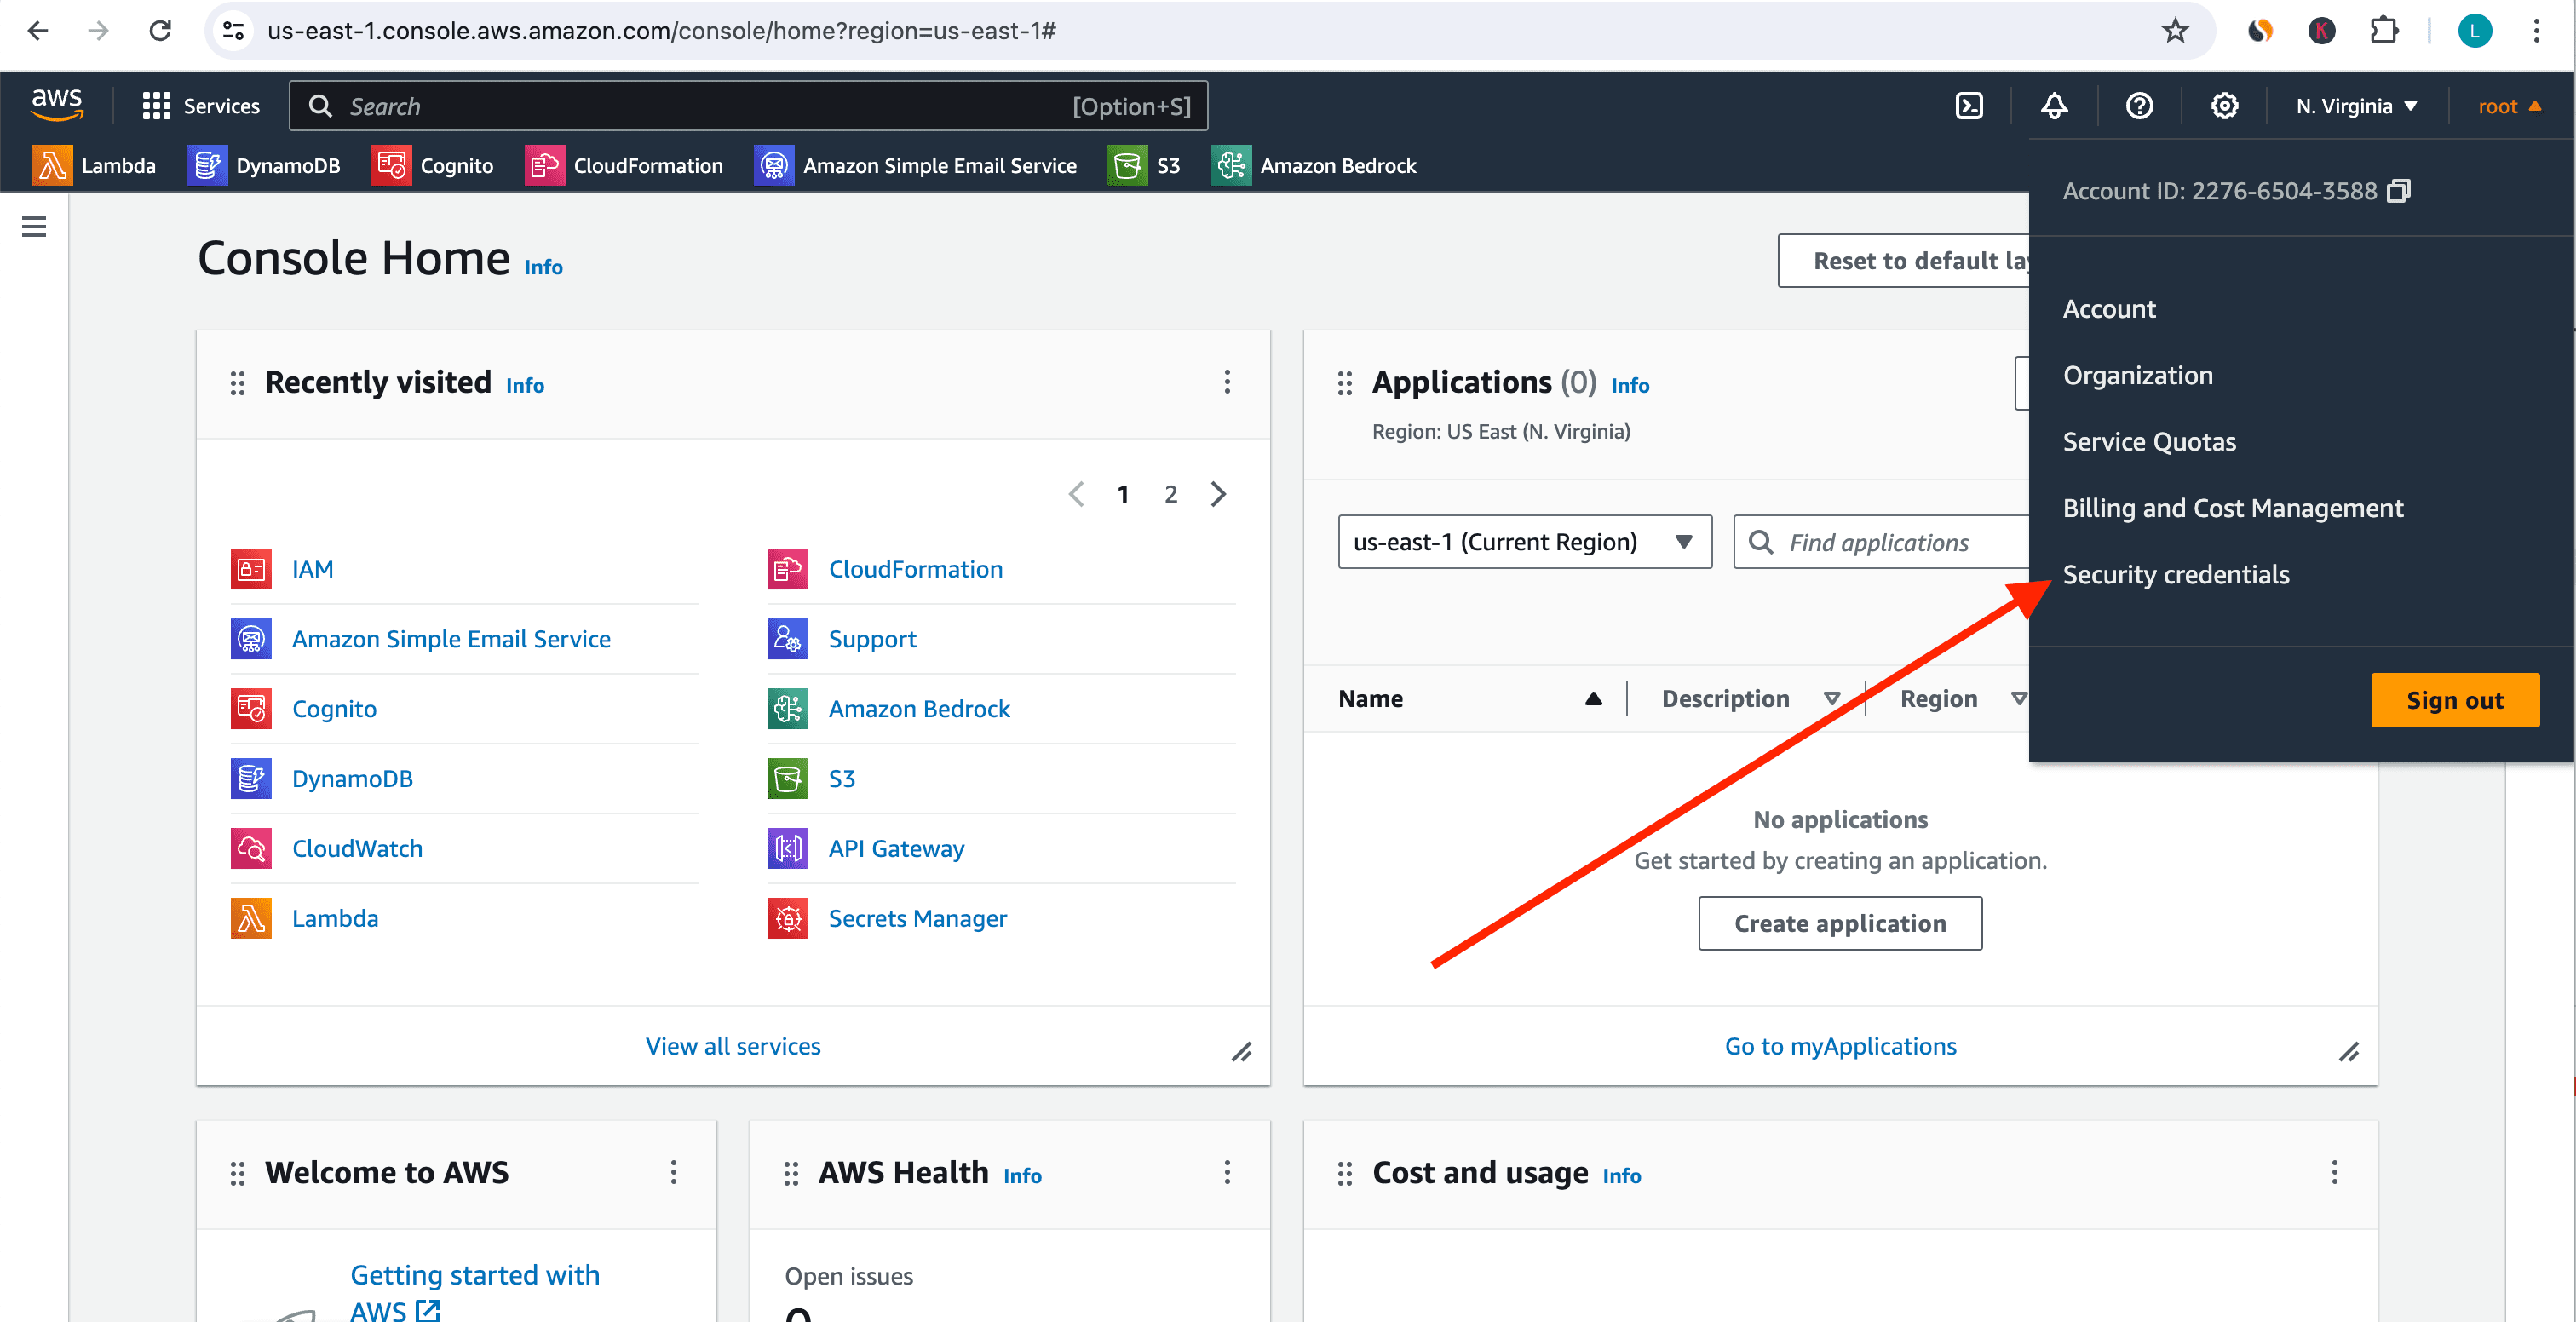This screenshot has width=2576, height=1322.
Task: Open Billing and Cost Management
Action: click(2232, 508)
